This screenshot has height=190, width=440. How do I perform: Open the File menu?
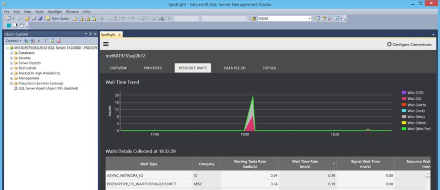click(7, 12)
